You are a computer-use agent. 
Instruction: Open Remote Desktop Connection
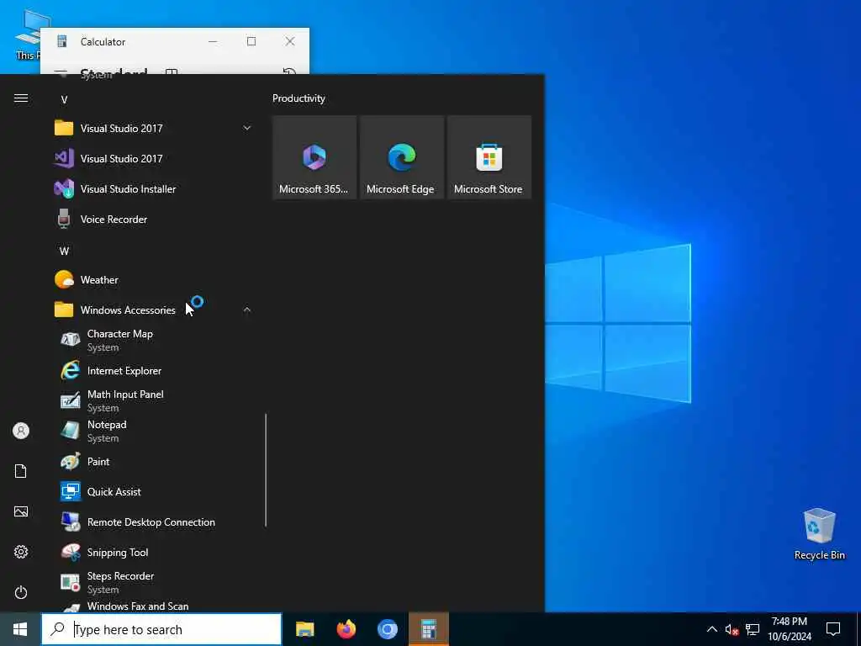coord(152,522)
